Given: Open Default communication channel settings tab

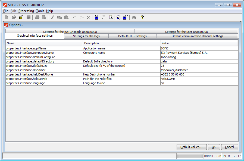Looking at the screenshot, I should tap(197, 36).
